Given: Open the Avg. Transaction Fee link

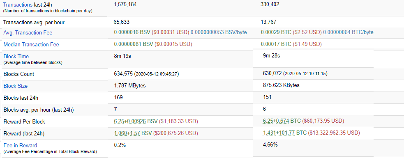Looking at the screenshot, I should tap(28, 33).
